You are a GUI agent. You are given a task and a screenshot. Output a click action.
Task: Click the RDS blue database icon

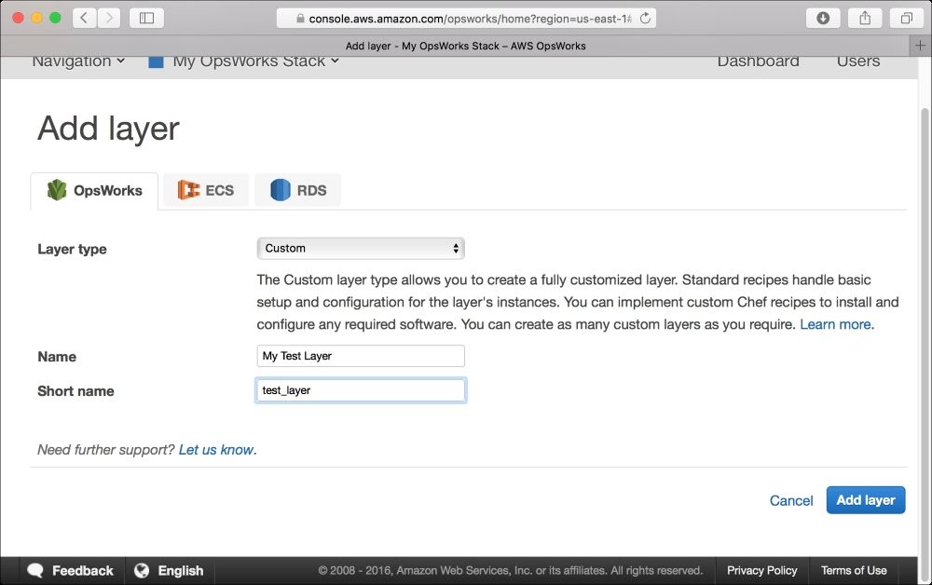tap(281, 190)
